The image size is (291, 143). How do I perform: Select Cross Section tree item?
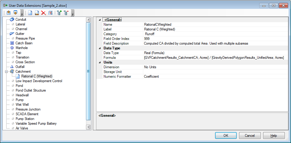click(25, 62)
